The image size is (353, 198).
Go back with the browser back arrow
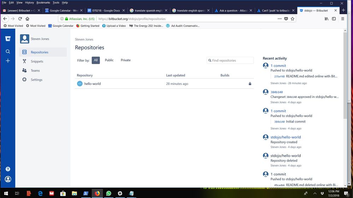[5, 19]
